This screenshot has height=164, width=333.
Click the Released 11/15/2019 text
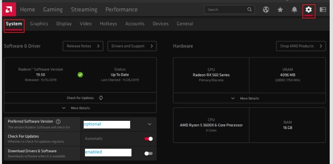[x=41, y=80]
